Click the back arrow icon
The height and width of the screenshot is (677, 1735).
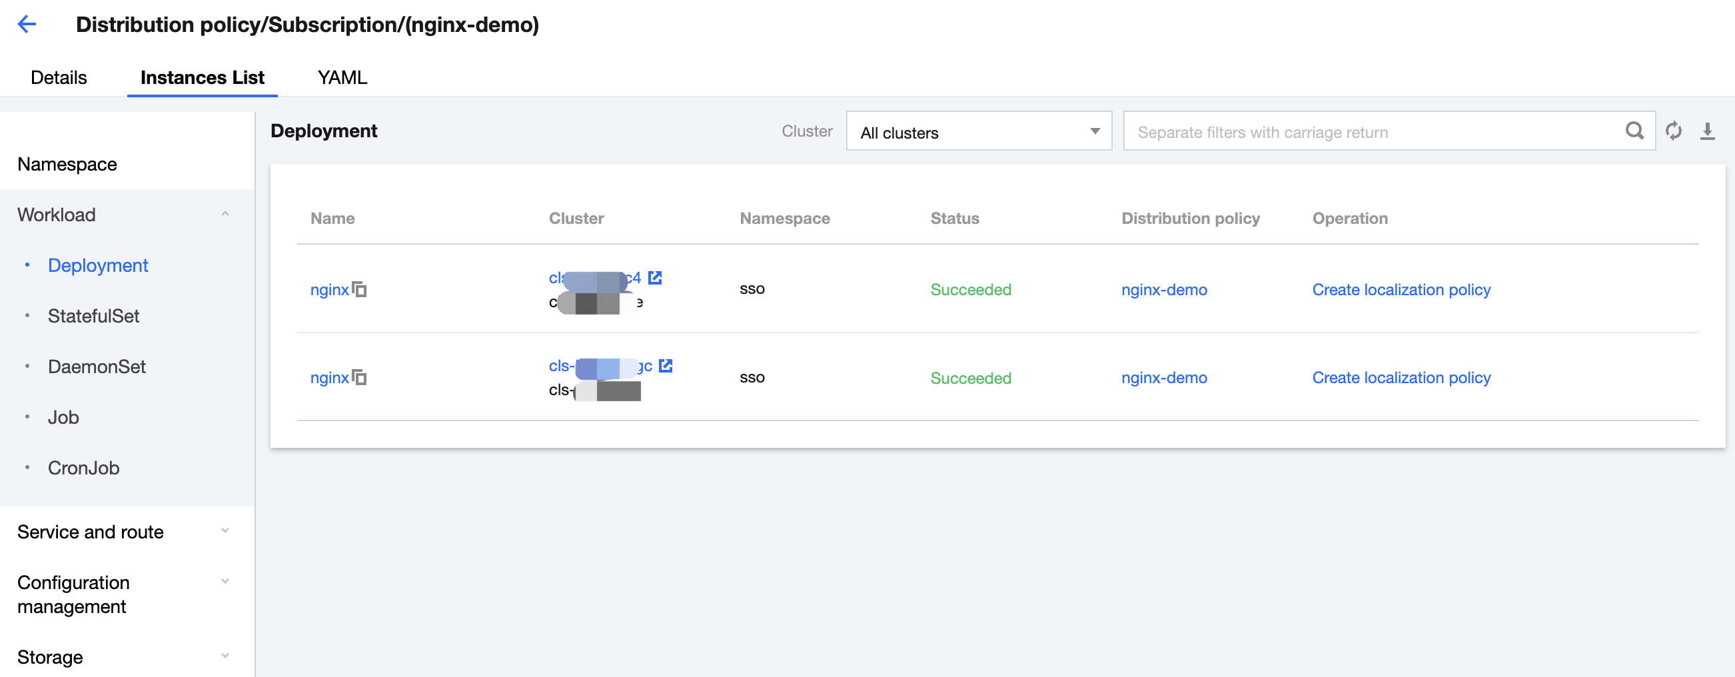27,25
